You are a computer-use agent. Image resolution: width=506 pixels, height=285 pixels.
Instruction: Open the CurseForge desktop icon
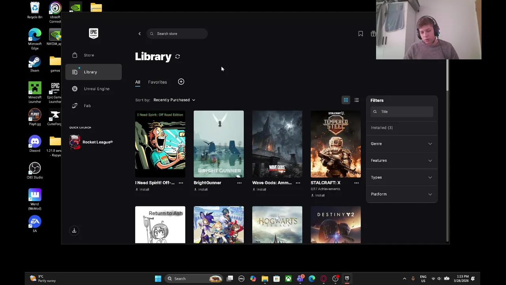coord(55,118)
